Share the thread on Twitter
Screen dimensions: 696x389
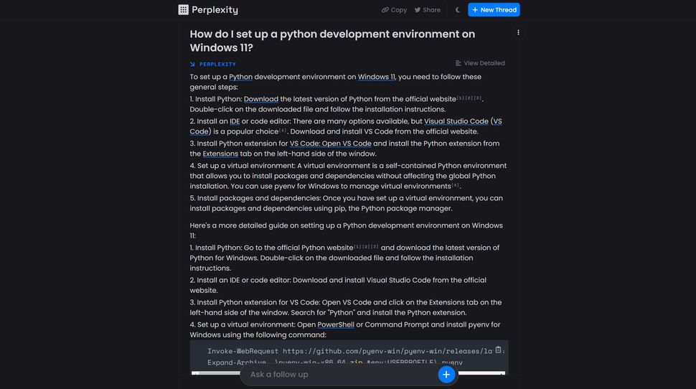(x=427, y=10)
